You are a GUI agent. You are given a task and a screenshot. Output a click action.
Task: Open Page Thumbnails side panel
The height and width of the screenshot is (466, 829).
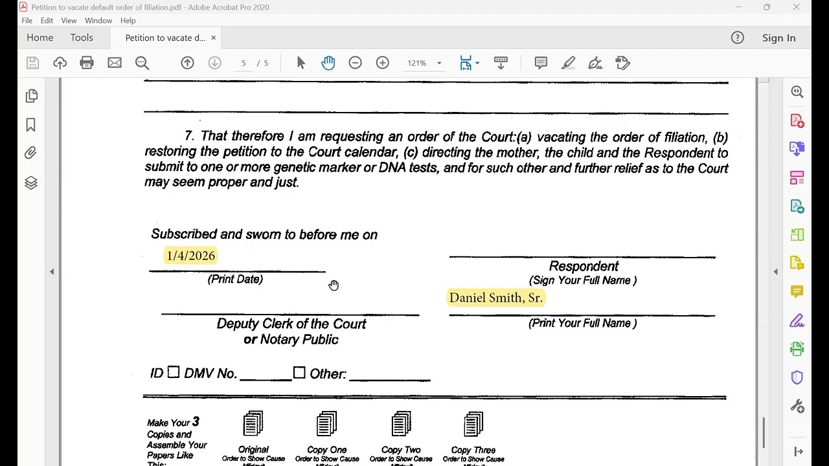(31, 96)
